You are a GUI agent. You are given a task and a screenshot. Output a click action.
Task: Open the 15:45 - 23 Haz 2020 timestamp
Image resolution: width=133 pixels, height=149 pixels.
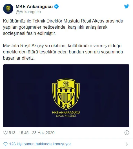click(37, 133)
